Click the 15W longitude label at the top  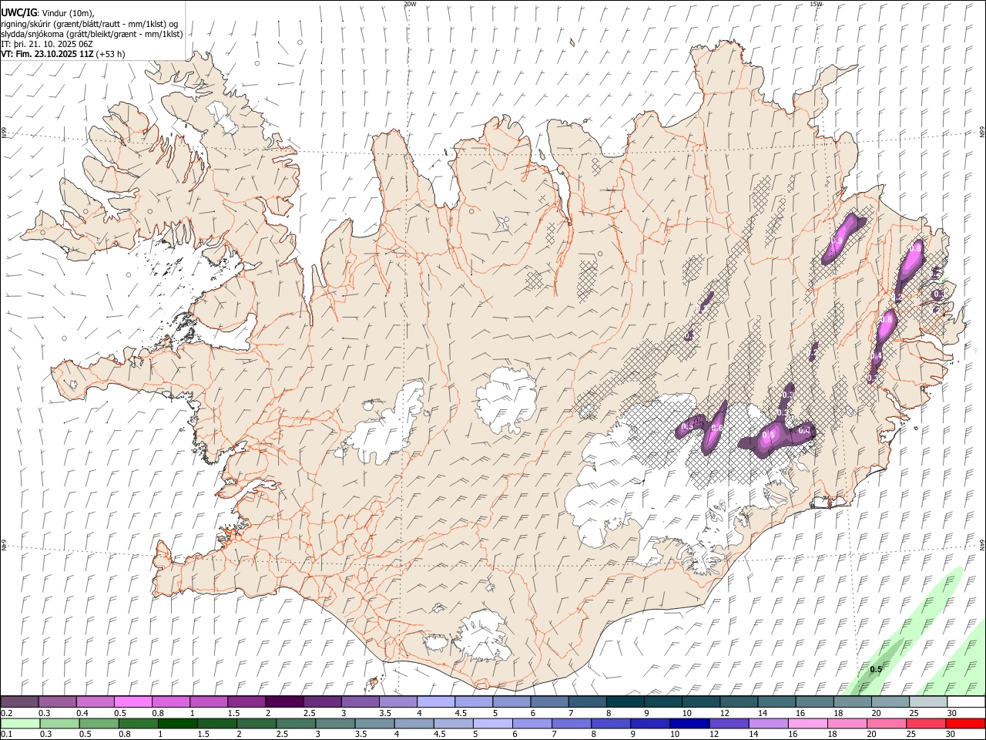[x=816, y=4]
